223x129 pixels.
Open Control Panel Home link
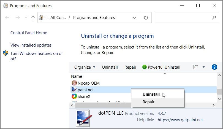[x=29, y=33]
